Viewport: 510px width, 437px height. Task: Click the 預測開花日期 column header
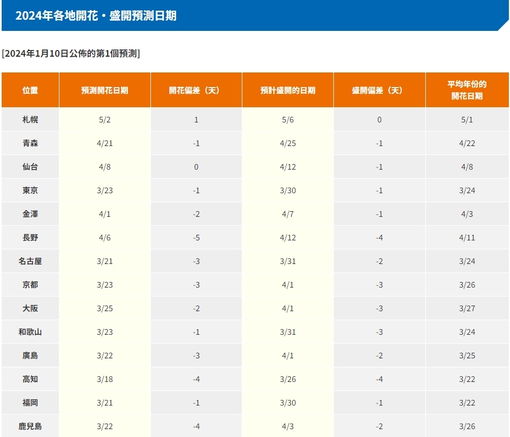tap(104, 90)
